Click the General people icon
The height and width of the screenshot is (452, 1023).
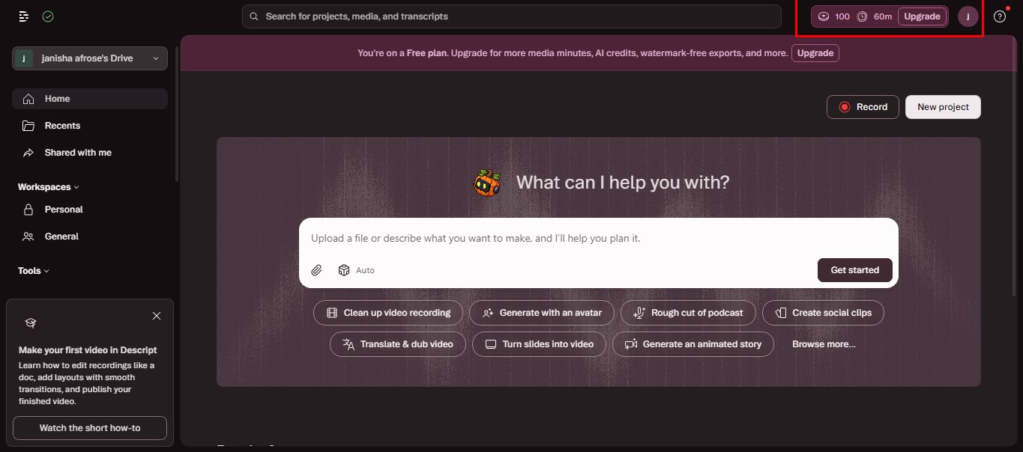(28, 236)
